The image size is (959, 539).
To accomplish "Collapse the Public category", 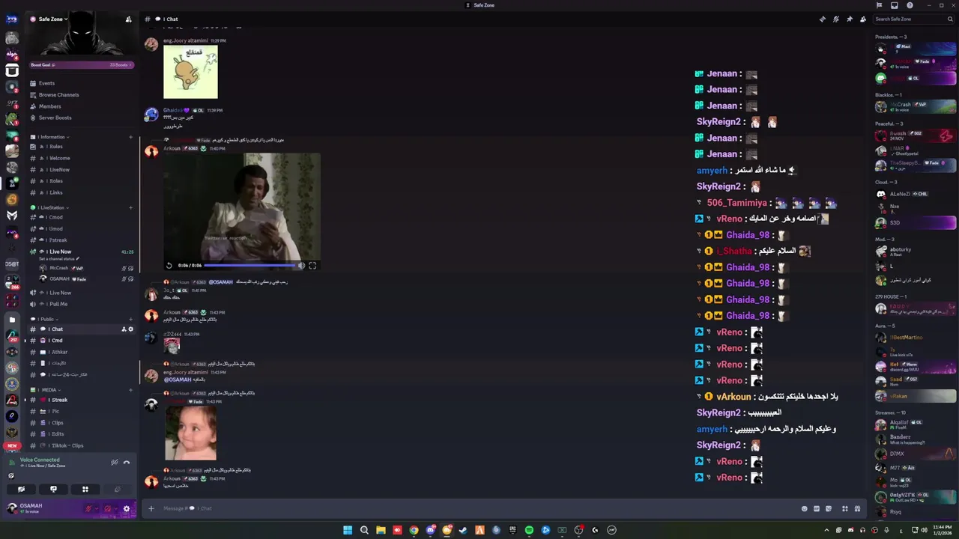I will [43, 319].
